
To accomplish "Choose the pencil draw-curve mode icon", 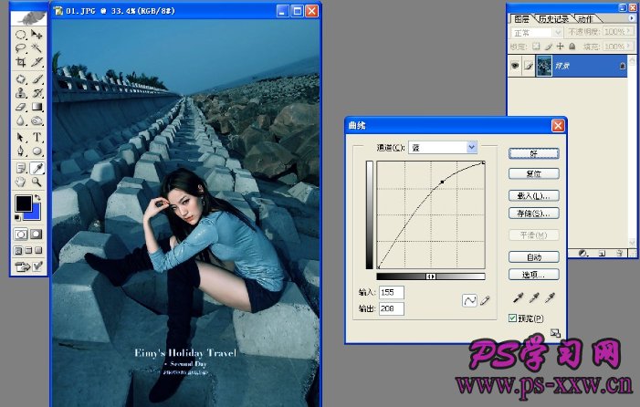I will (485, 301).
